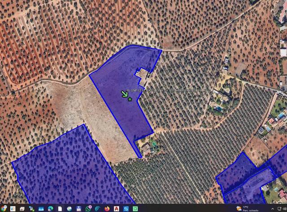287x212 pixels.
Task: Open the white notepad pencil app on taskbar
Action: 13,208
